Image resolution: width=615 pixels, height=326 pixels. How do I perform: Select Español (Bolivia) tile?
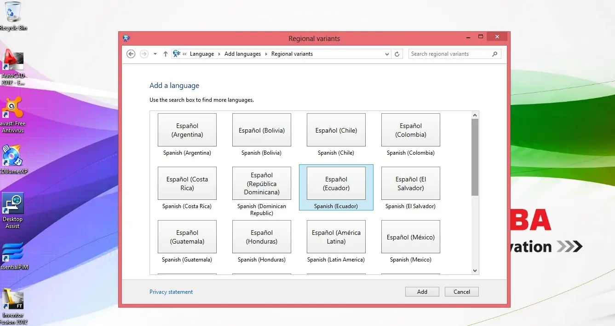(262, 130)
